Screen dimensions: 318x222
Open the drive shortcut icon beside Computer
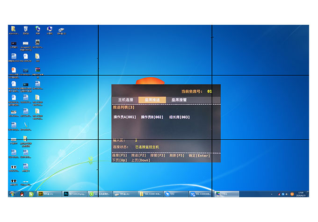pos(61,31)
